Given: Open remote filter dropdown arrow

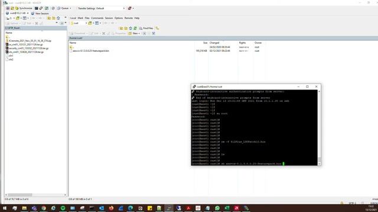Looking at the screenshot, I should [x=100, y=23].
